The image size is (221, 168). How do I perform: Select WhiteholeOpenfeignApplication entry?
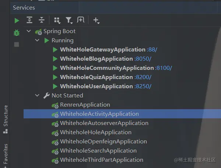coord(104,142)
